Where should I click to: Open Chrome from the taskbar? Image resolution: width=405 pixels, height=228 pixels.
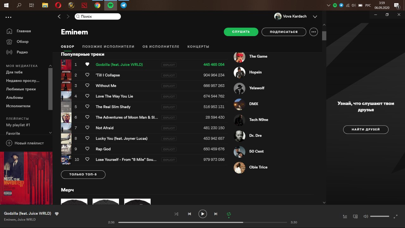pos(97,5)
